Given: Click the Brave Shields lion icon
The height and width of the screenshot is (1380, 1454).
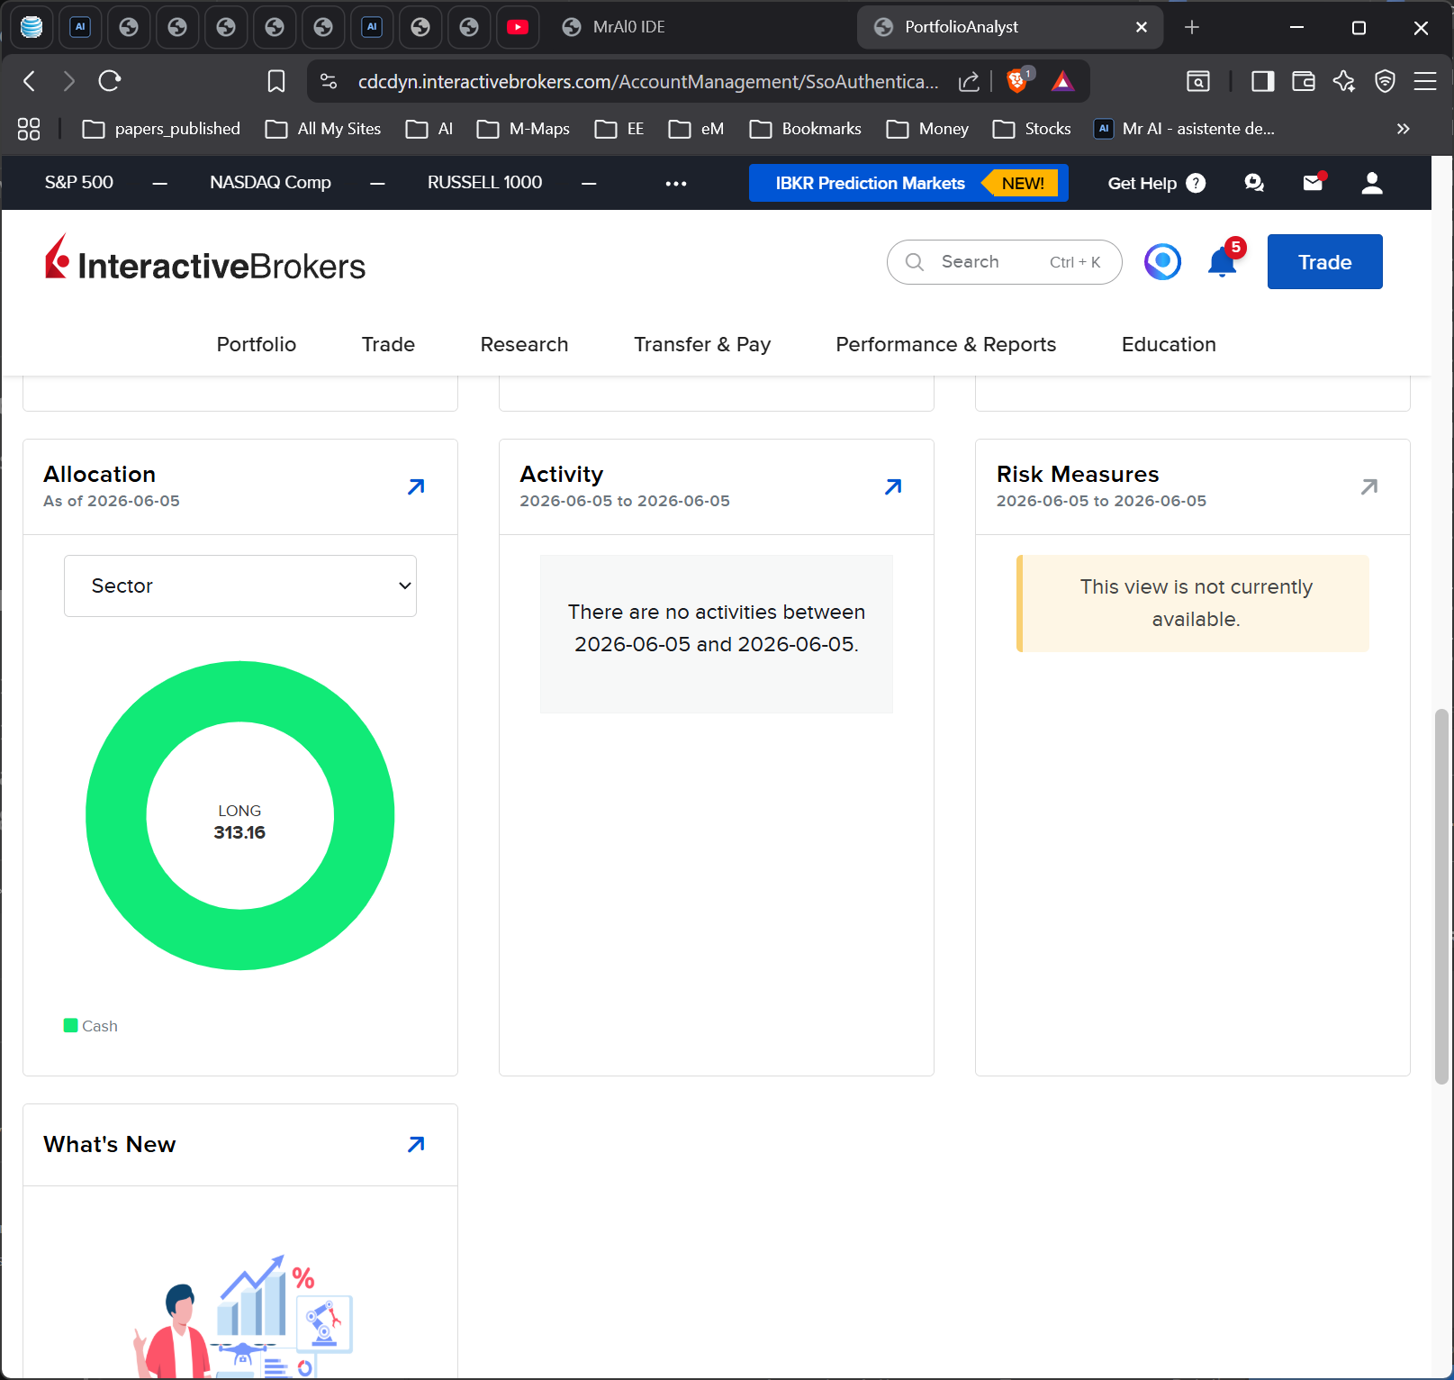Looking at the screenshot, I should coord(1017,81).
